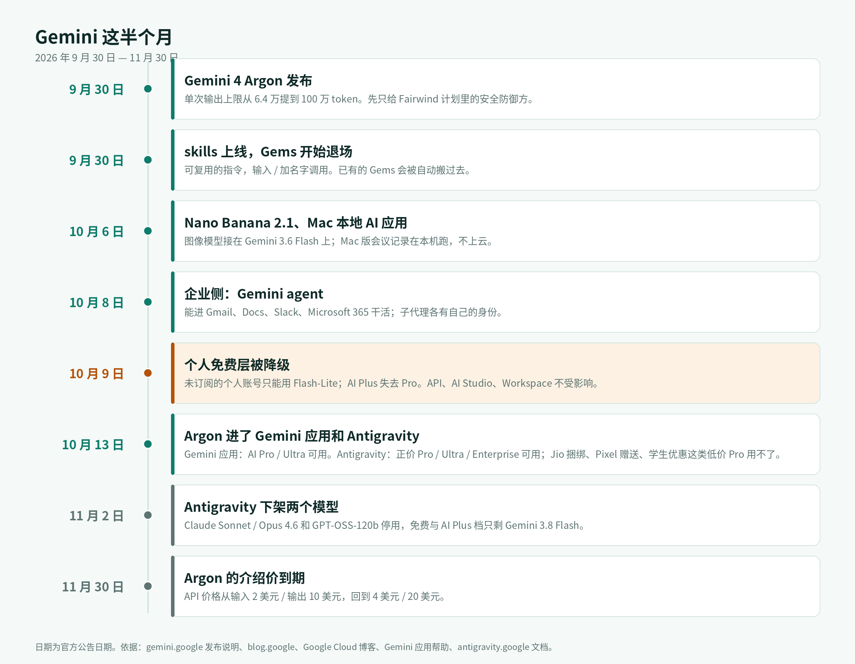This screenshot has width=855, height=664.
Task: Open the 企业侧：Gemini agent card
Action: (496, 302)
